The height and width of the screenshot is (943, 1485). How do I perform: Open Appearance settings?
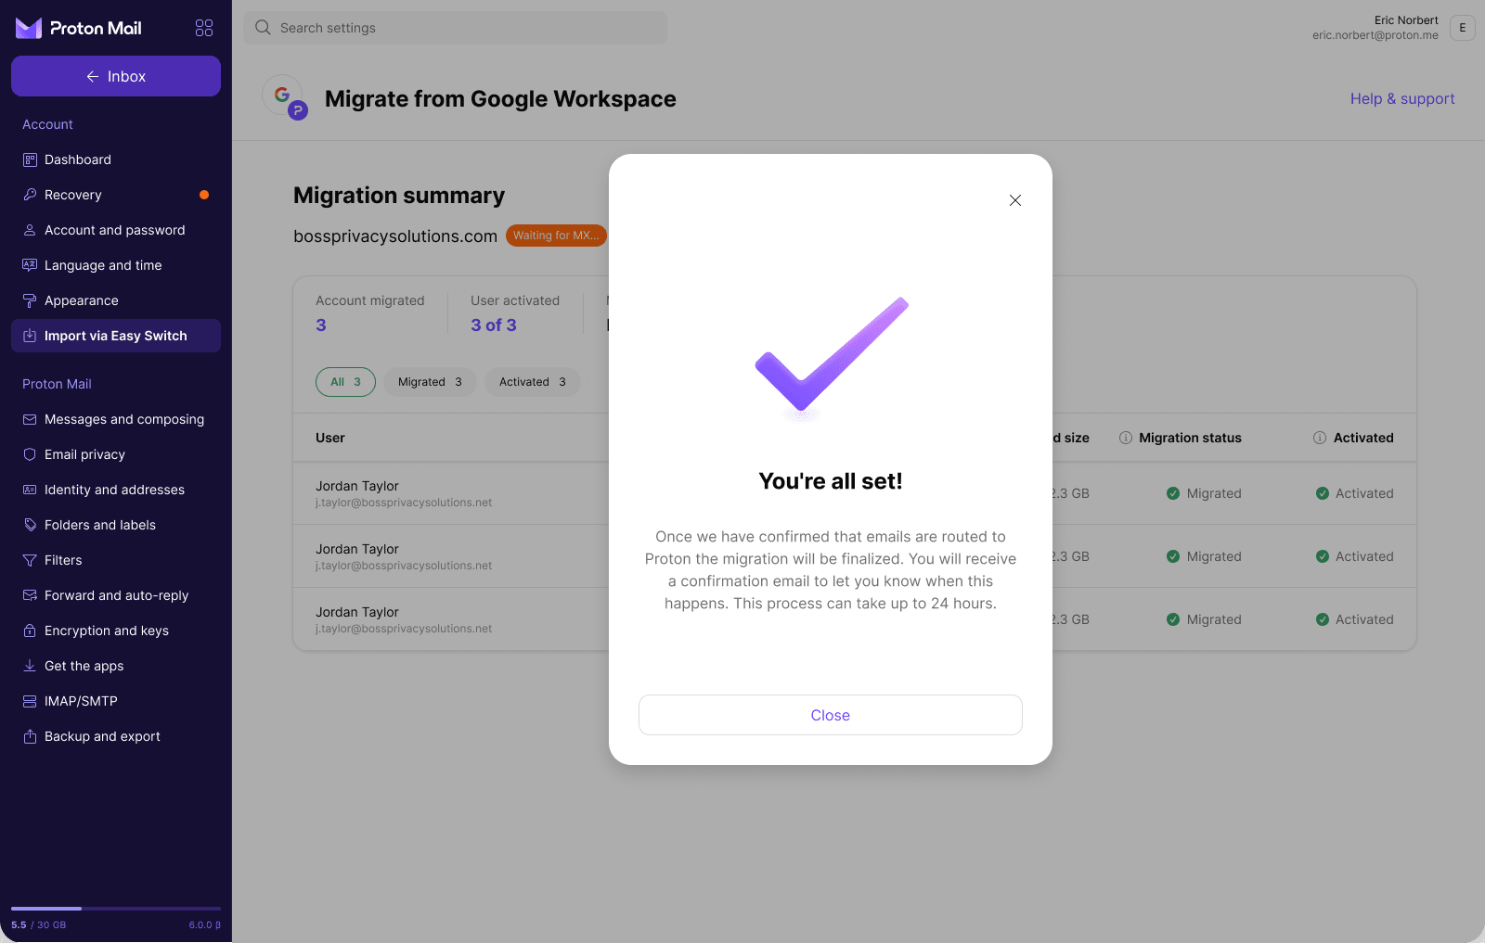116,300
